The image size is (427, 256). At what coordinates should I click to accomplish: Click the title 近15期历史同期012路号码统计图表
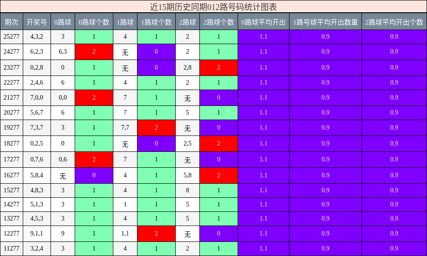(213, 7)
